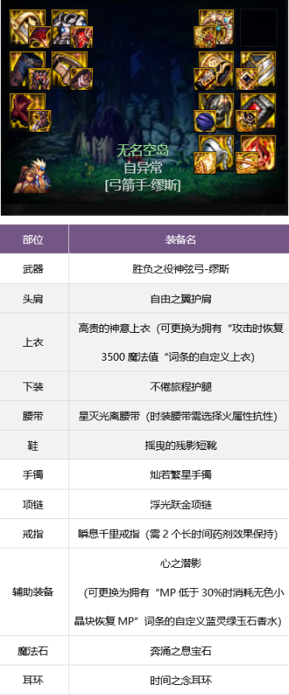Viewport: 289px width, 695px height.
Task: Click the small golden earring overlay icon
Action: click(246, 163)
